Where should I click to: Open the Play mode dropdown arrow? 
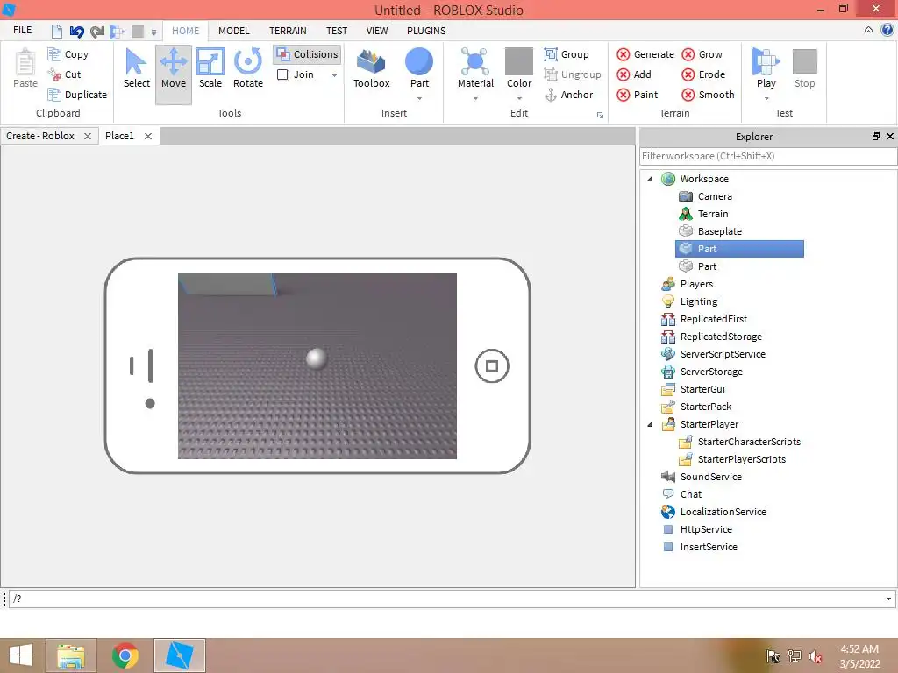[x=766, y=98]
